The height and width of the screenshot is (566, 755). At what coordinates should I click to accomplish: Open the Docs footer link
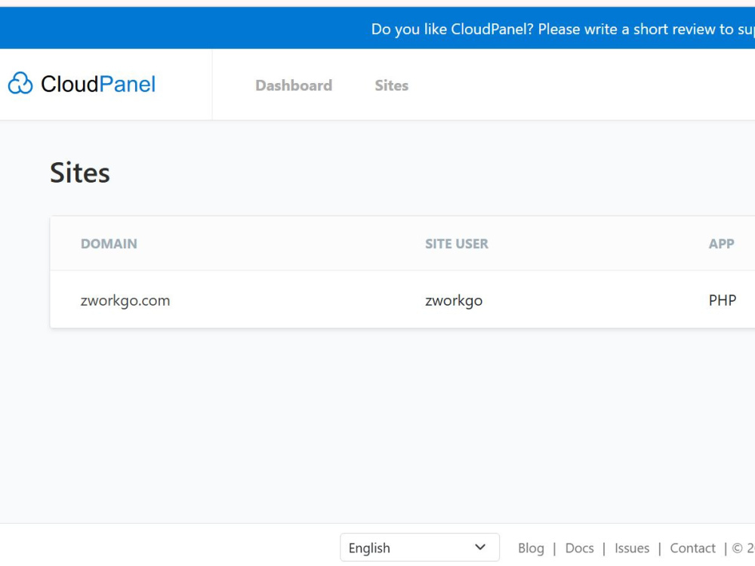[579, 548]
